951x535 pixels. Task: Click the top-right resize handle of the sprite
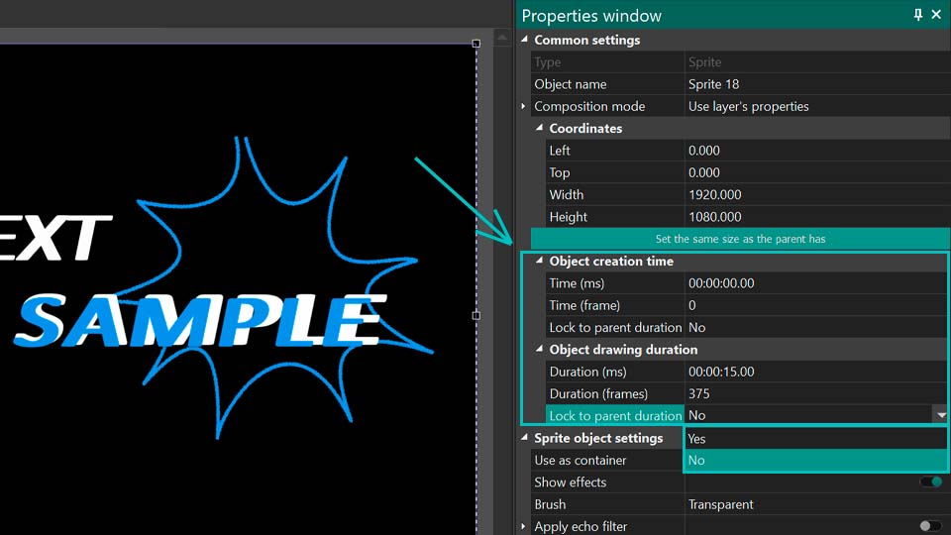(476, 44)
